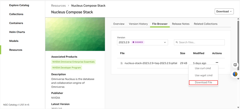
Task: Click the three-dots actions icon for the file
Action: click(217, 63)
